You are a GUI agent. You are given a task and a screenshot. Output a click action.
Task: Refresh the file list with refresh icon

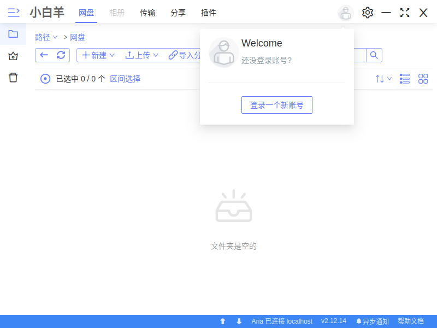[x=61, y=55]
